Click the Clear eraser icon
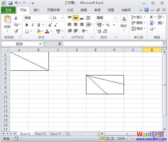The image size is (168, 142). point(151,29)
